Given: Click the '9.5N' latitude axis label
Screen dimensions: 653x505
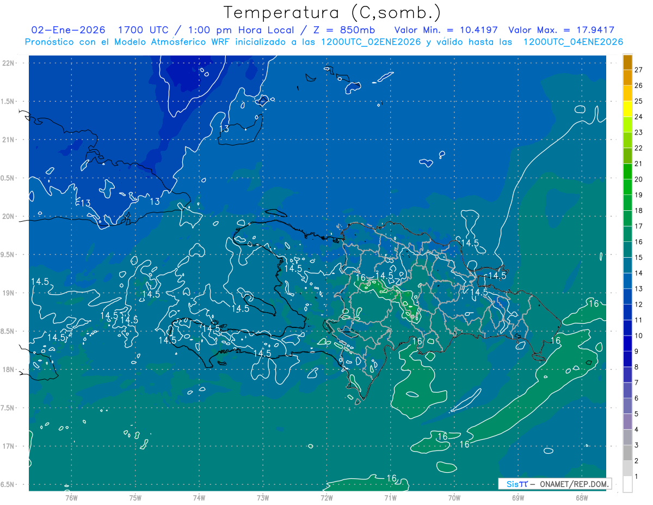Looking at the screenshot, I should (8, 254).
